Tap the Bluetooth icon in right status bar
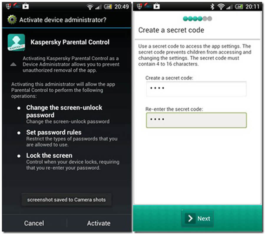 (212, 6)
